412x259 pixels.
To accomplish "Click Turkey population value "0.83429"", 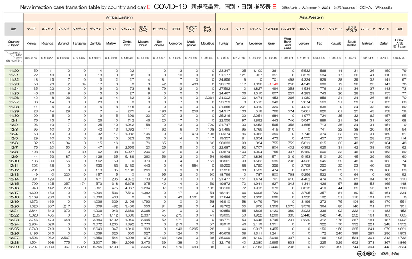I will click(224, 58).
